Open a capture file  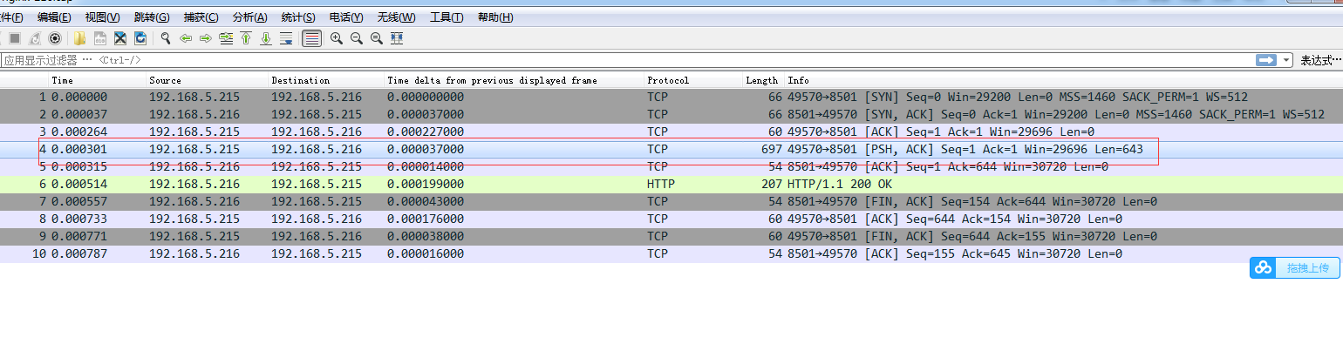coord(79,38)
